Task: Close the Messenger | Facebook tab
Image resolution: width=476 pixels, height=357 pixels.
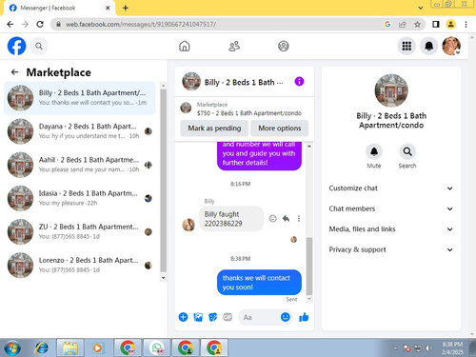Action: click(108, 8)
